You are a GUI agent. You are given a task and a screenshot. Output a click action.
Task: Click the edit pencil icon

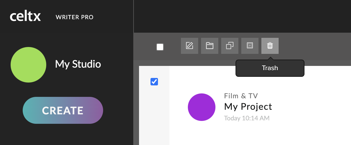(190, 46)
